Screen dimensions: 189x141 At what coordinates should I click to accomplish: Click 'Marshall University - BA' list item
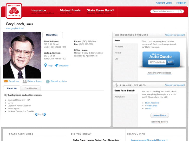click(19, 100)
